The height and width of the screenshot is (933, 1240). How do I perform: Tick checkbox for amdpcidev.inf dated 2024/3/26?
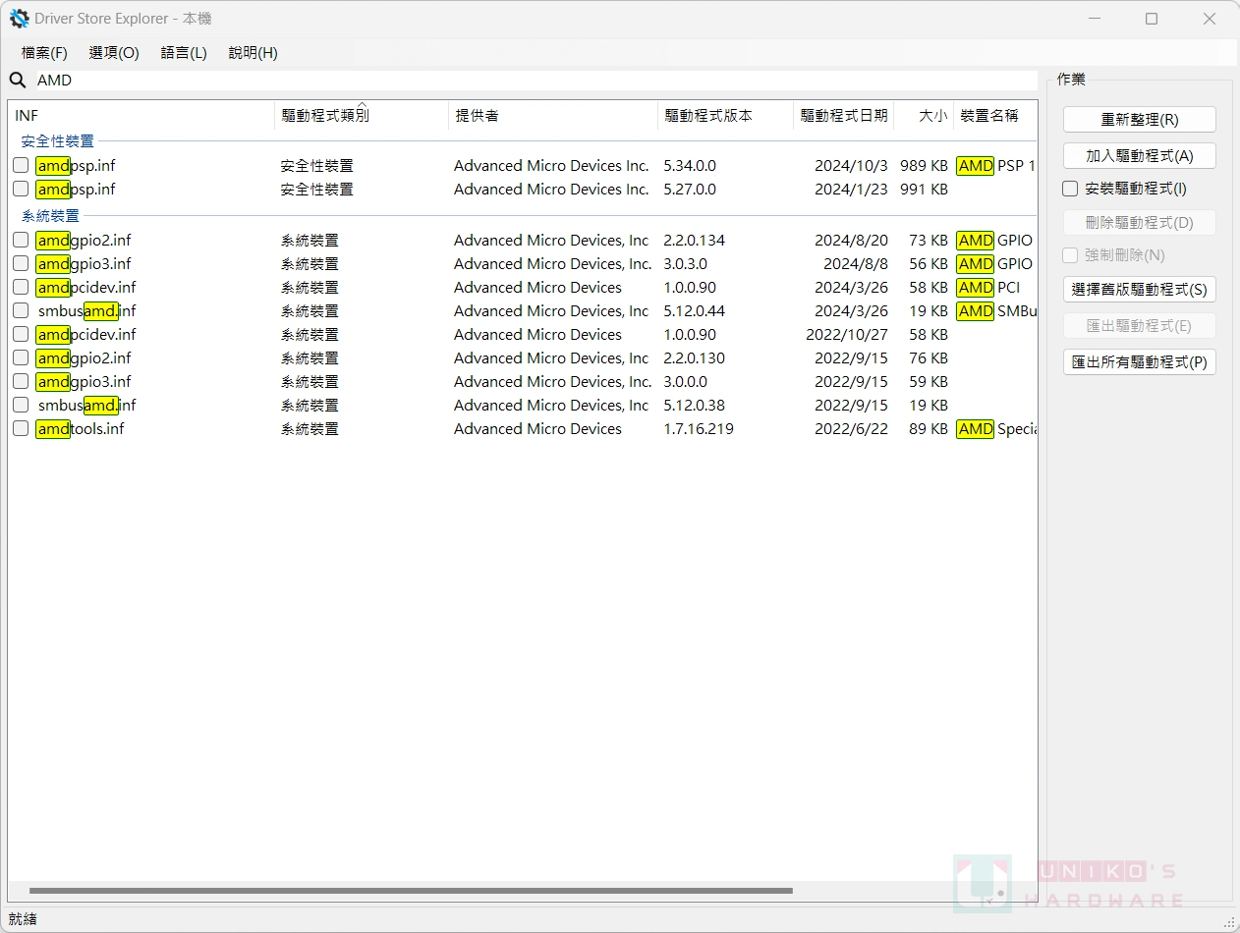coord(21,288)
